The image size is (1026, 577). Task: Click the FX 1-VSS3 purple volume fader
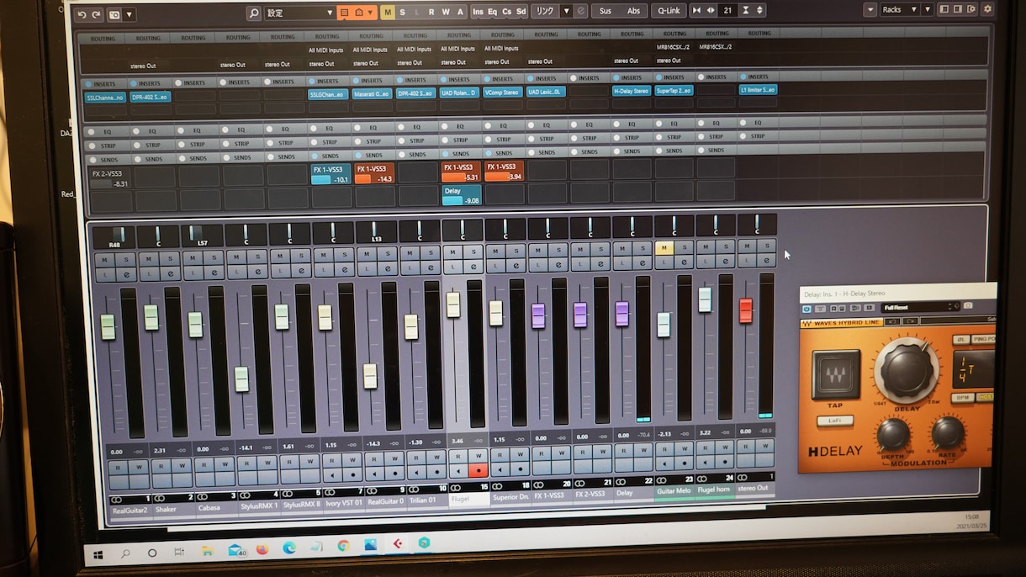coord(538,315)
